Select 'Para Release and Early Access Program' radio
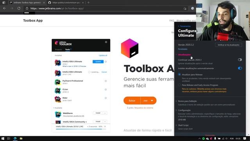This screenshot has width=250, height=141. pyautogui.click(x=179, y=85)
